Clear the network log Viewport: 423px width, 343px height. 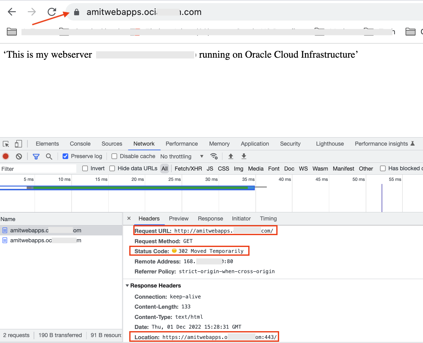[19, 156]
